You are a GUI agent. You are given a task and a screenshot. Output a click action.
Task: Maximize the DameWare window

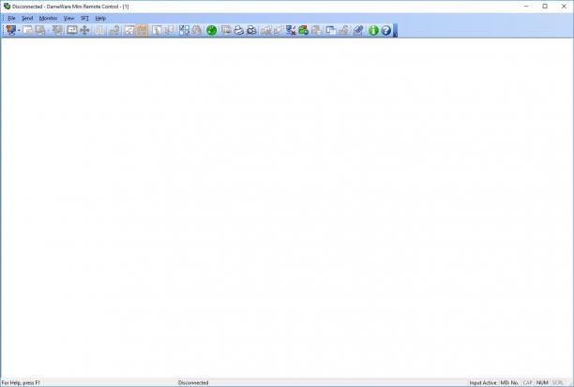tap(545, 7)
